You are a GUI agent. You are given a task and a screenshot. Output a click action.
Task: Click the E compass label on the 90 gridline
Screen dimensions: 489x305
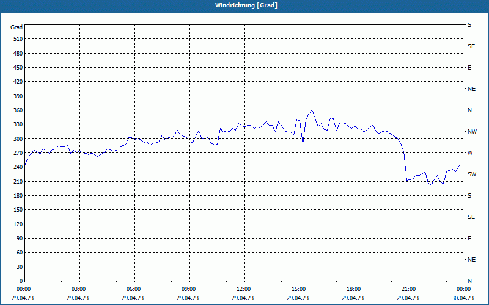(x=469, y=239)
